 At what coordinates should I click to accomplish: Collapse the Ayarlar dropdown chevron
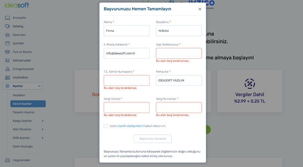(x=39, y=86)
